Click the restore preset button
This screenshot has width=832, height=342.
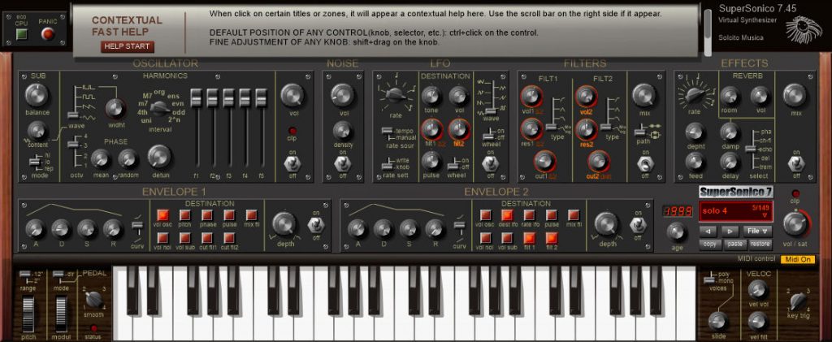(760, 243)
